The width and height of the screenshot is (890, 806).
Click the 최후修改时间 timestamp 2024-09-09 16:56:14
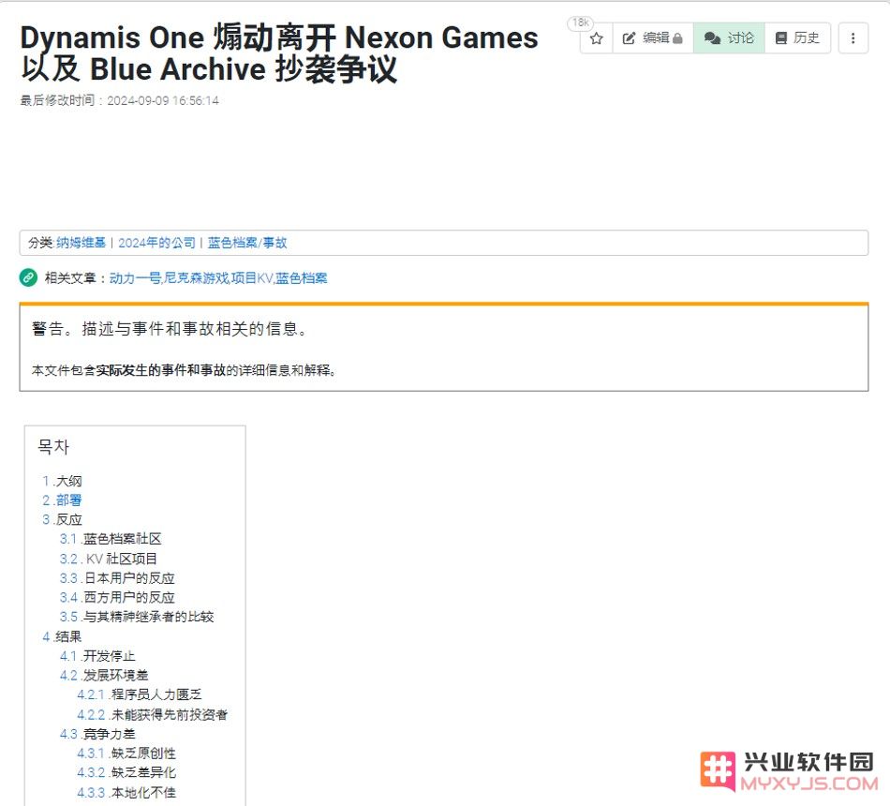click(x=163, y=100)
